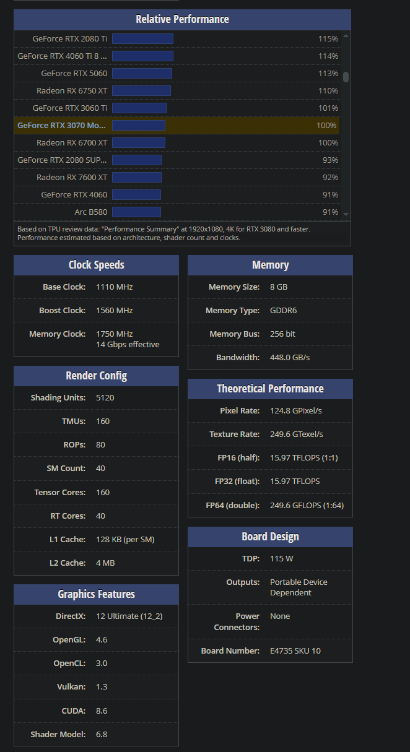Click FP64 value 249.6 GFLOPS (1:64)
The height and width of the screenshot is (752, 410).
pos(307,505)
